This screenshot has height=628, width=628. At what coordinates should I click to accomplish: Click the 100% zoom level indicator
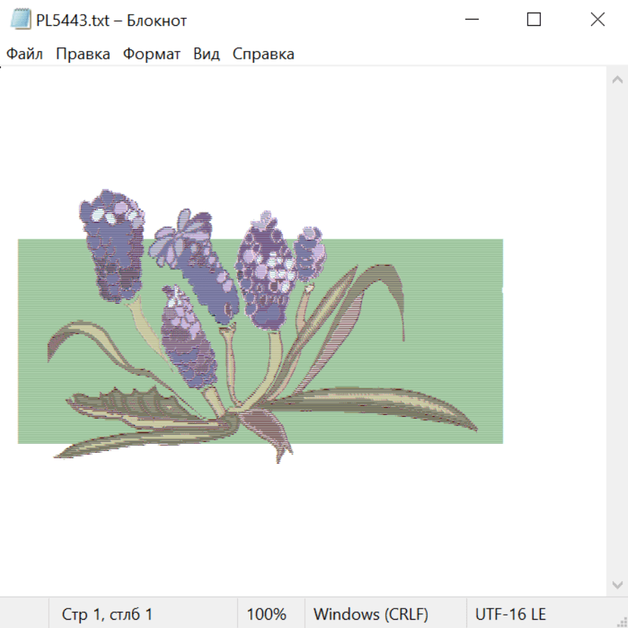(267, 614)
